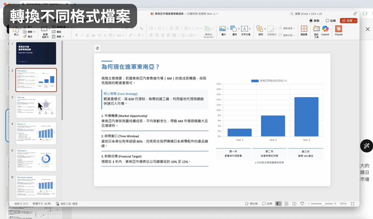This screenshot has width=373, height=219.
Task: Click the Copilot icon above the slide
Action: tap(98, 48)
